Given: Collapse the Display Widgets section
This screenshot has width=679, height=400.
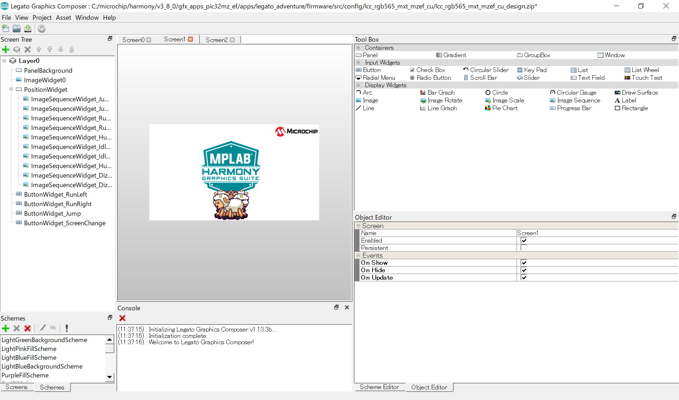Looking at the screenshot, I should click(358, 85).
